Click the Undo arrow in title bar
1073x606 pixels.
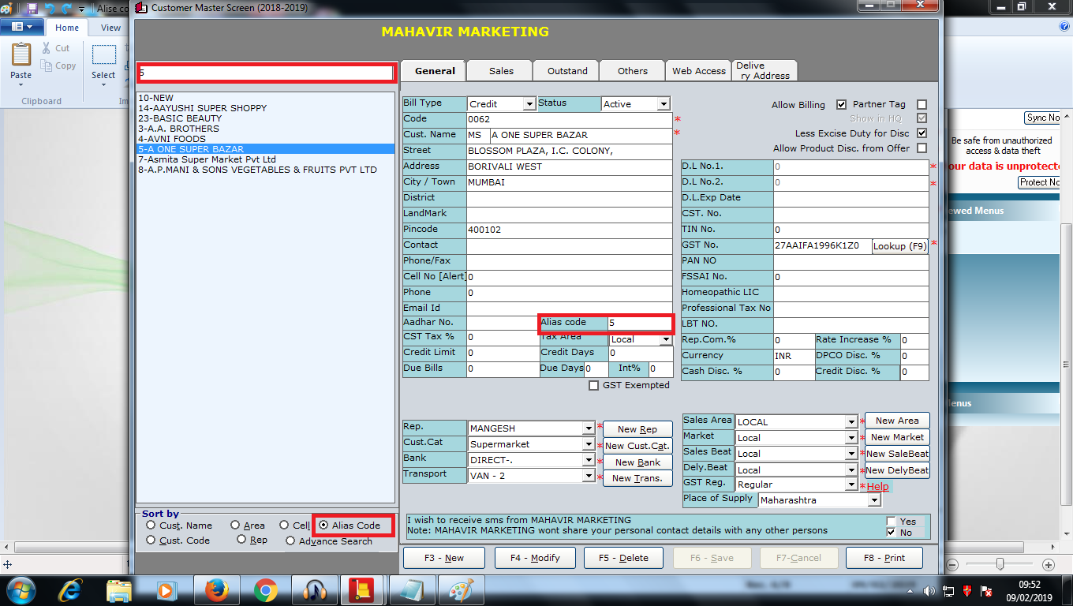(x=50, y=8)
